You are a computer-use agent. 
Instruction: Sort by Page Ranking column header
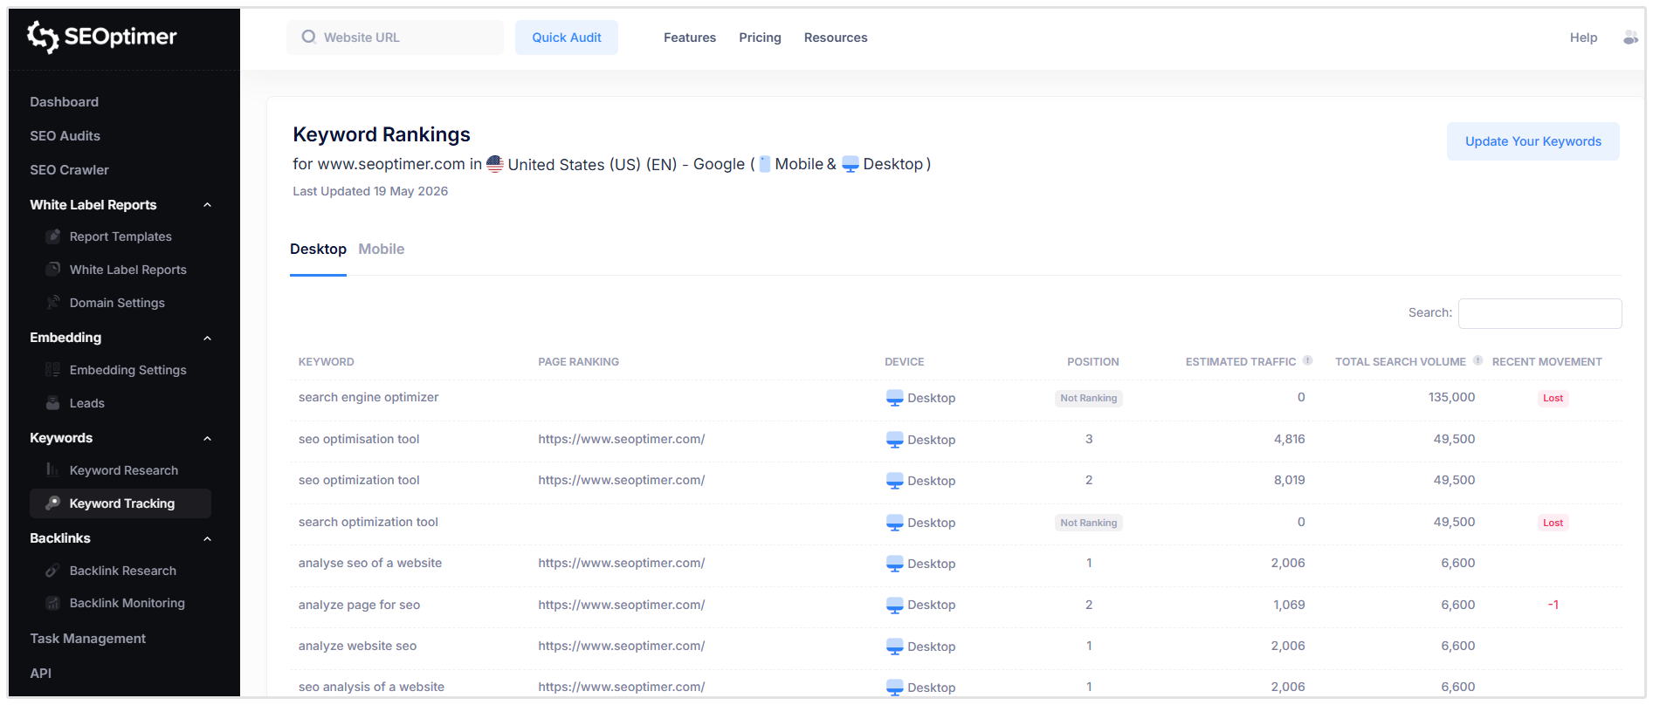579,362
